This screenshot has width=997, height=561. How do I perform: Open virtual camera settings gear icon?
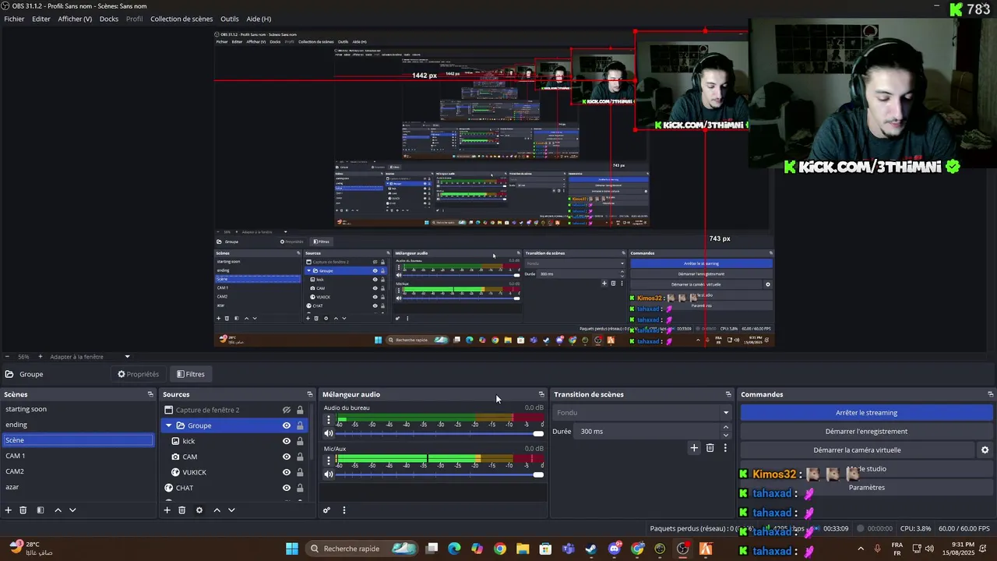(985, 450)
